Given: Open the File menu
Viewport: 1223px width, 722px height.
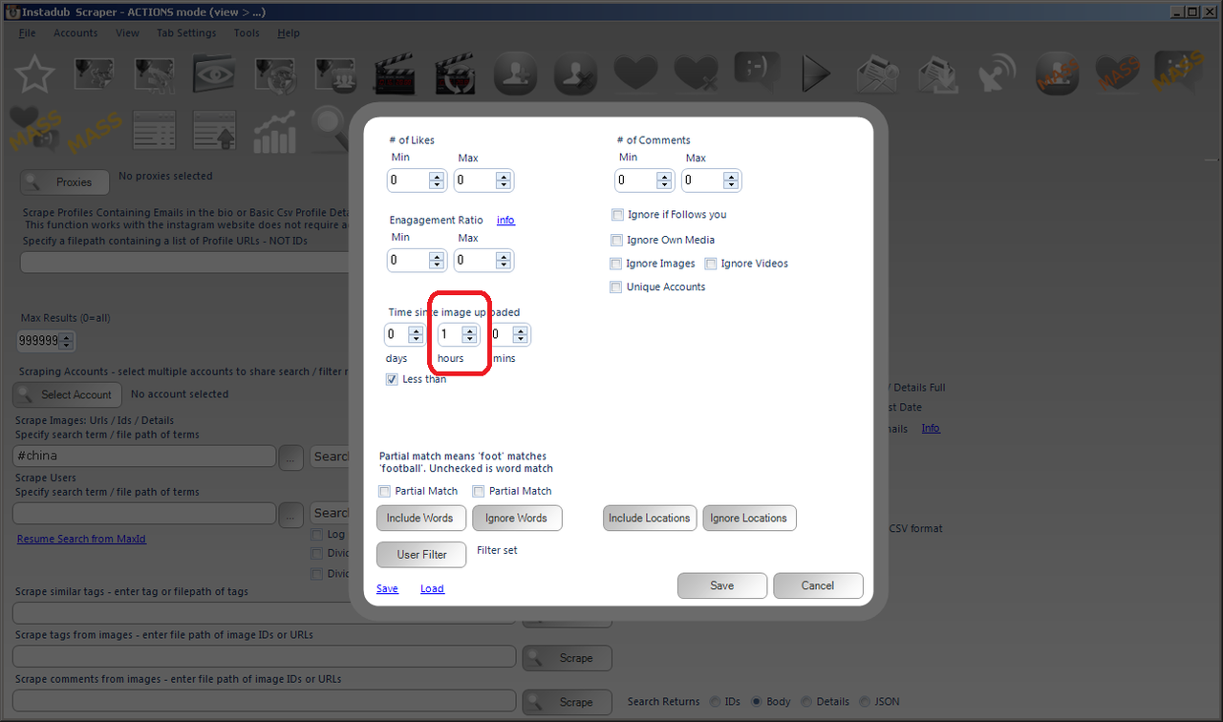Looking at the screenshot, I should (x=27, y=32).
